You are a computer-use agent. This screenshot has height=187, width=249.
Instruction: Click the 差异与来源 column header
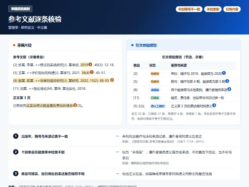[178, 65]
